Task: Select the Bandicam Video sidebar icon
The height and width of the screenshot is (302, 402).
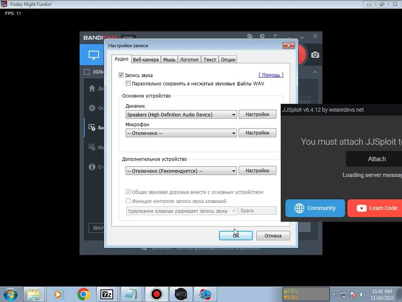Action: point(92,127)
